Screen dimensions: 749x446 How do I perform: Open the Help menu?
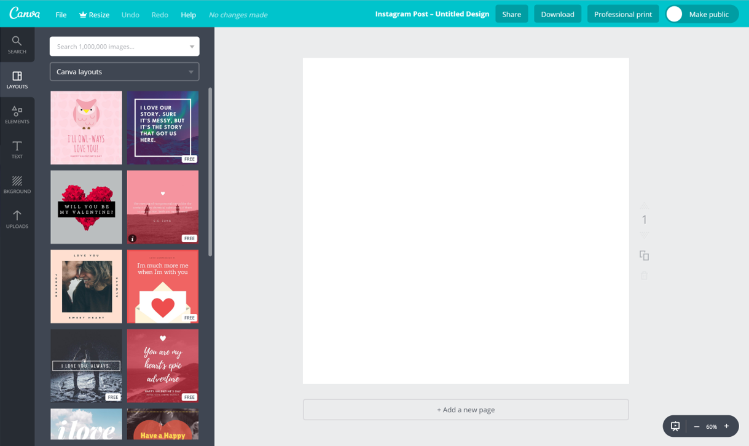pyautogui.click(x=188, y=15)
